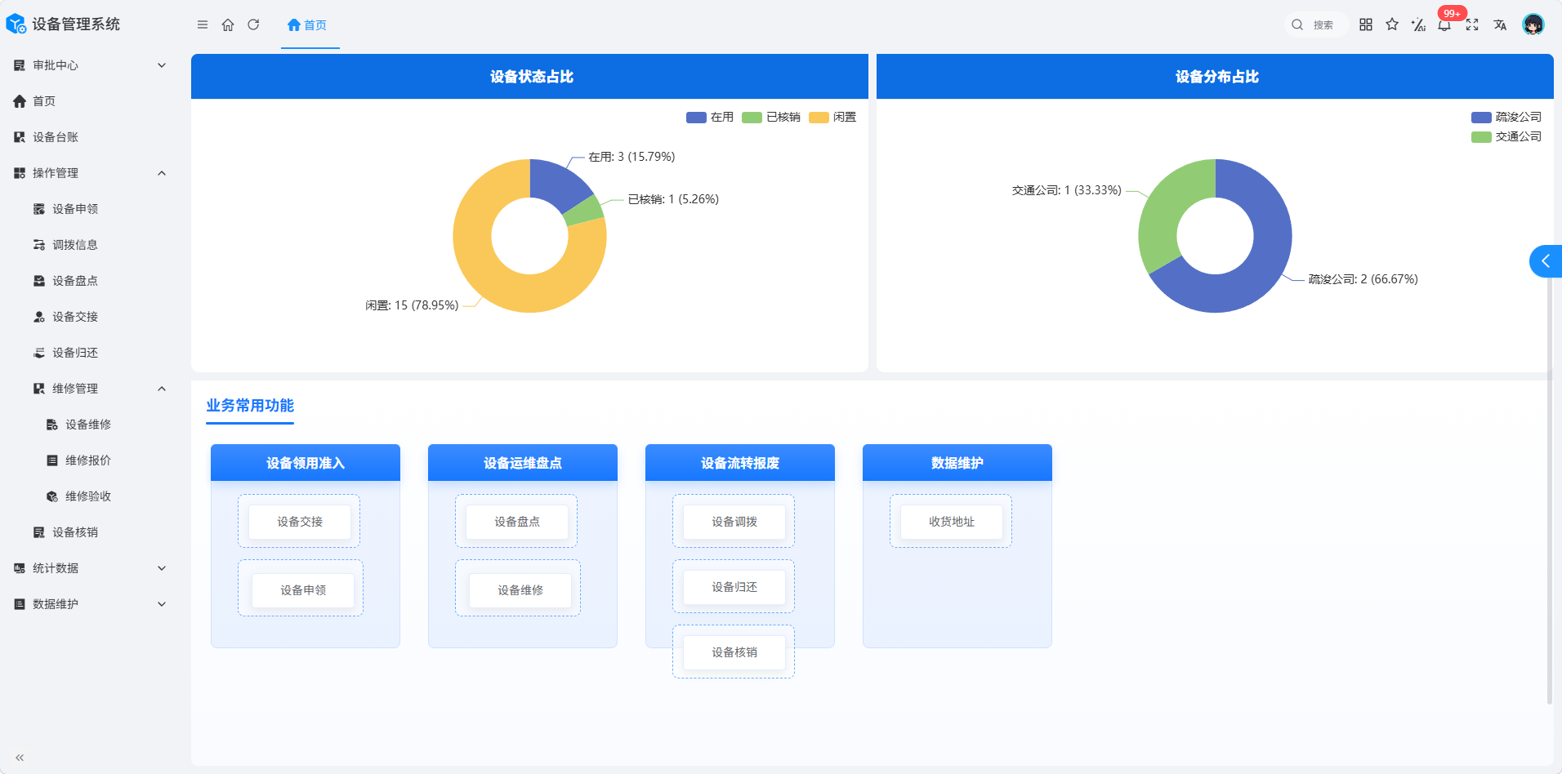
Task: Click the yellow 闲置 legend color swatch
Action: coord(819,118)
